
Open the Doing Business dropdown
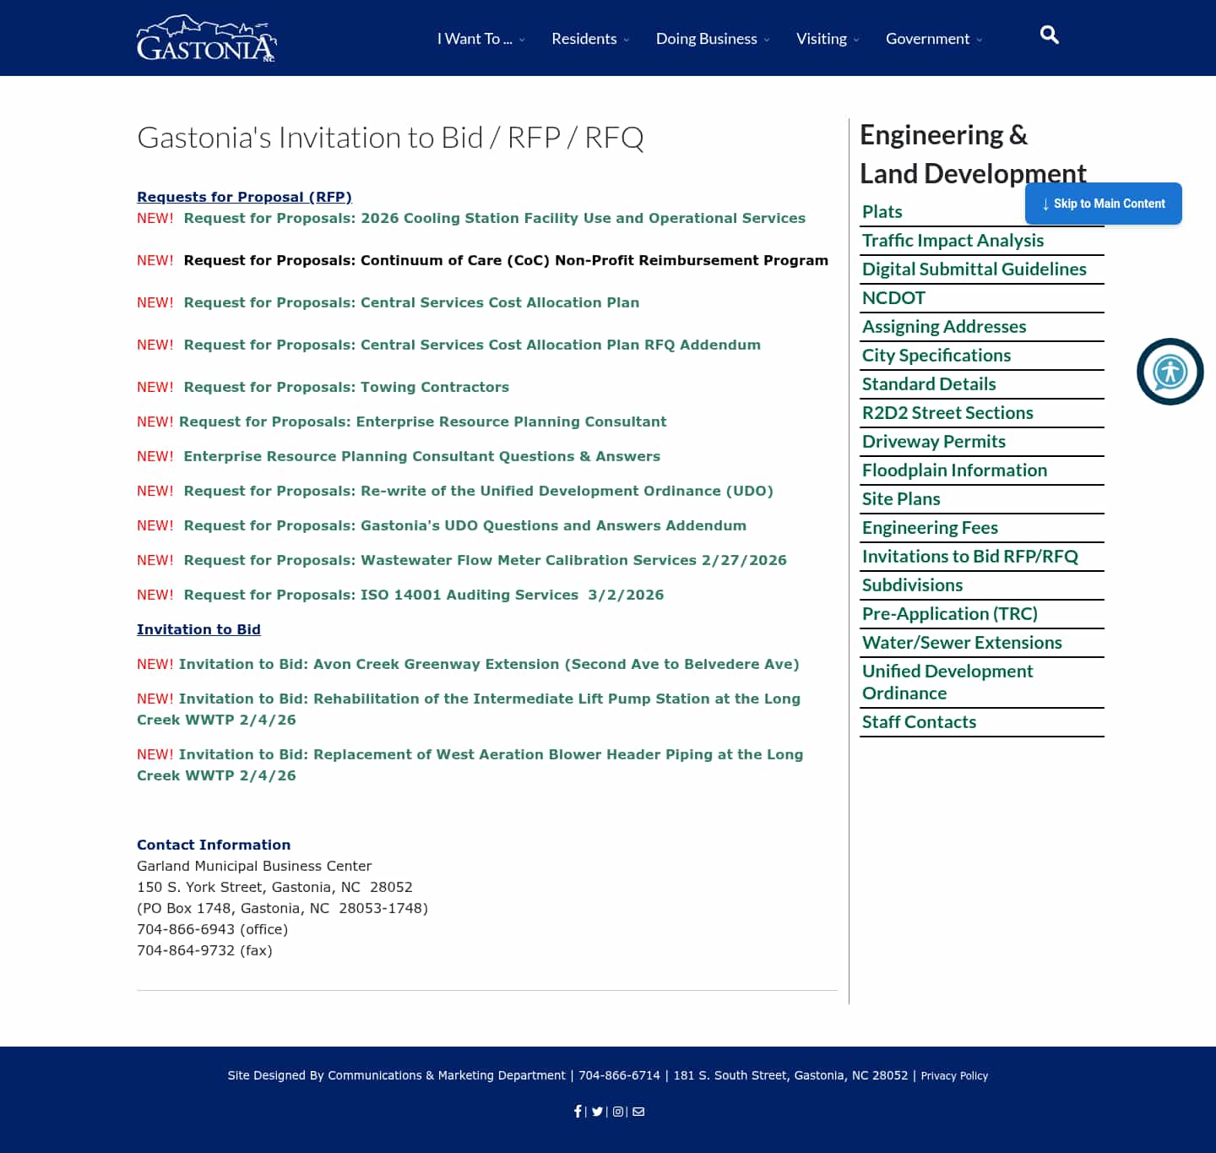(x=711, y=38)
